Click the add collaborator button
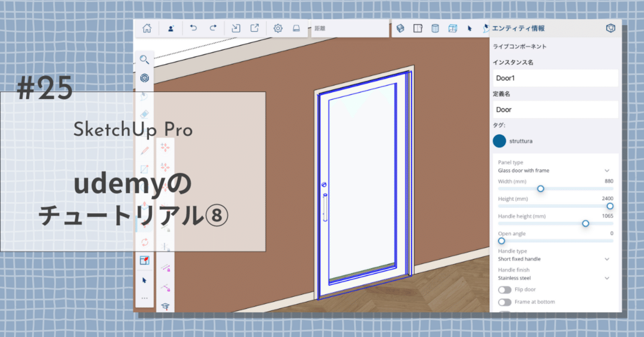The height and width of the screenshot is (337, 644). (x=170, y=28)
